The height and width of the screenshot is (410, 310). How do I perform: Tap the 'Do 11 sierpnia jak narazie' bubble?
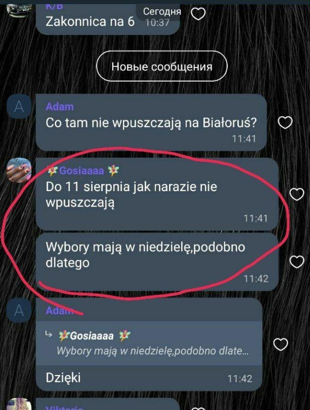[x=157, y=194]
